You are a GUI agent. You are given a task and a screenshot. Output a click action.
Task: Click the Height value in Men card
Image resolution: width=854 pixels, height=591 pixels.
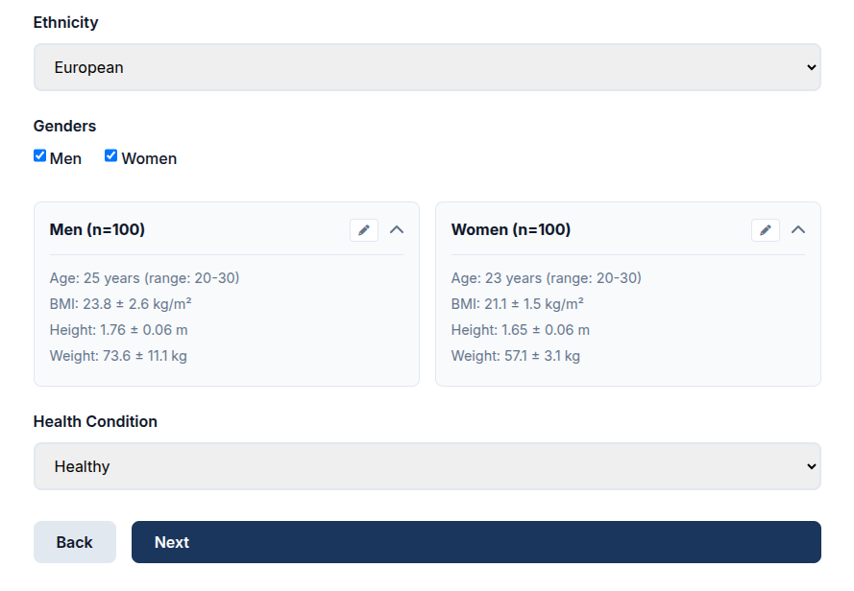(x=117, y=329)
